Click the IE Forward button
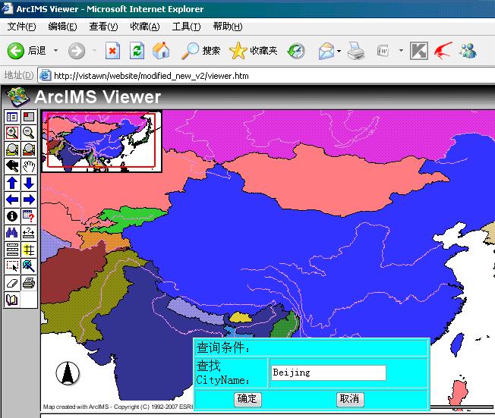The height and width of the screenshot is (418, 495). (77, 51)
